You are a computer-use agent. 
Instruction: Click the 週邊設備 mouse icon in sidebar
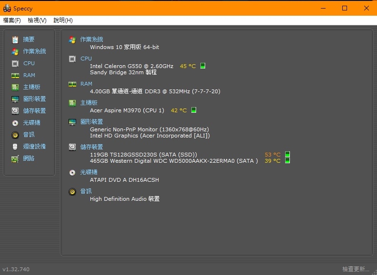[15, 147]
